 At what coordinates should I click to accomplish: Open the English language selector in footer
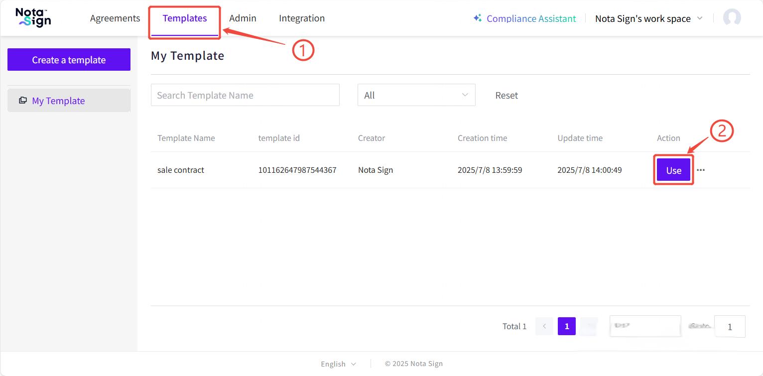click(338, 364)
